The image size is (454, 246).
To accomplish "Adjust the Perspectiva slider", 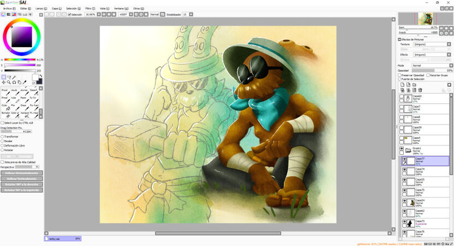I will tap(27, 167).
